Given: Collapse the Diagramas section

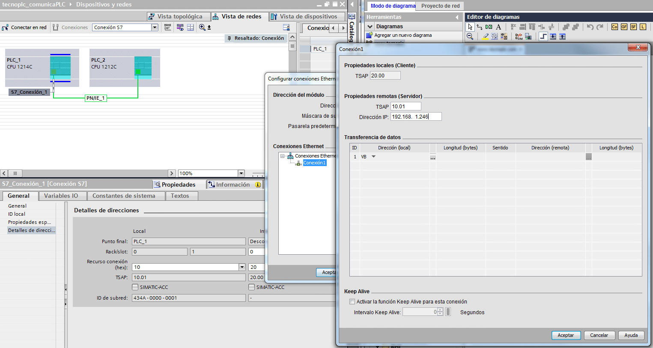Looking at the screenshot, I should point(370,27).
